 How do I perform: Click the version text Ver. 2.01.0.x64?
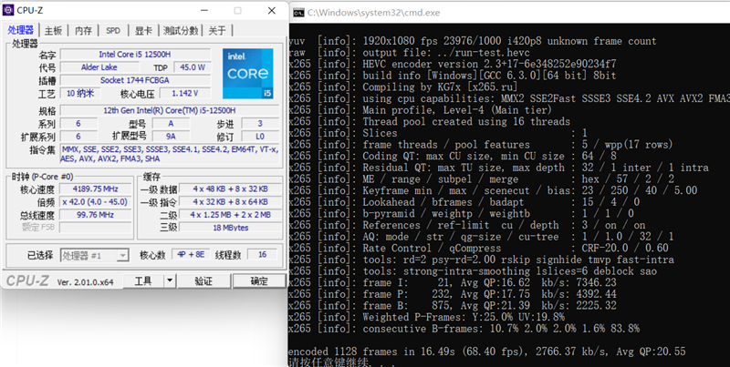point(85,282)
